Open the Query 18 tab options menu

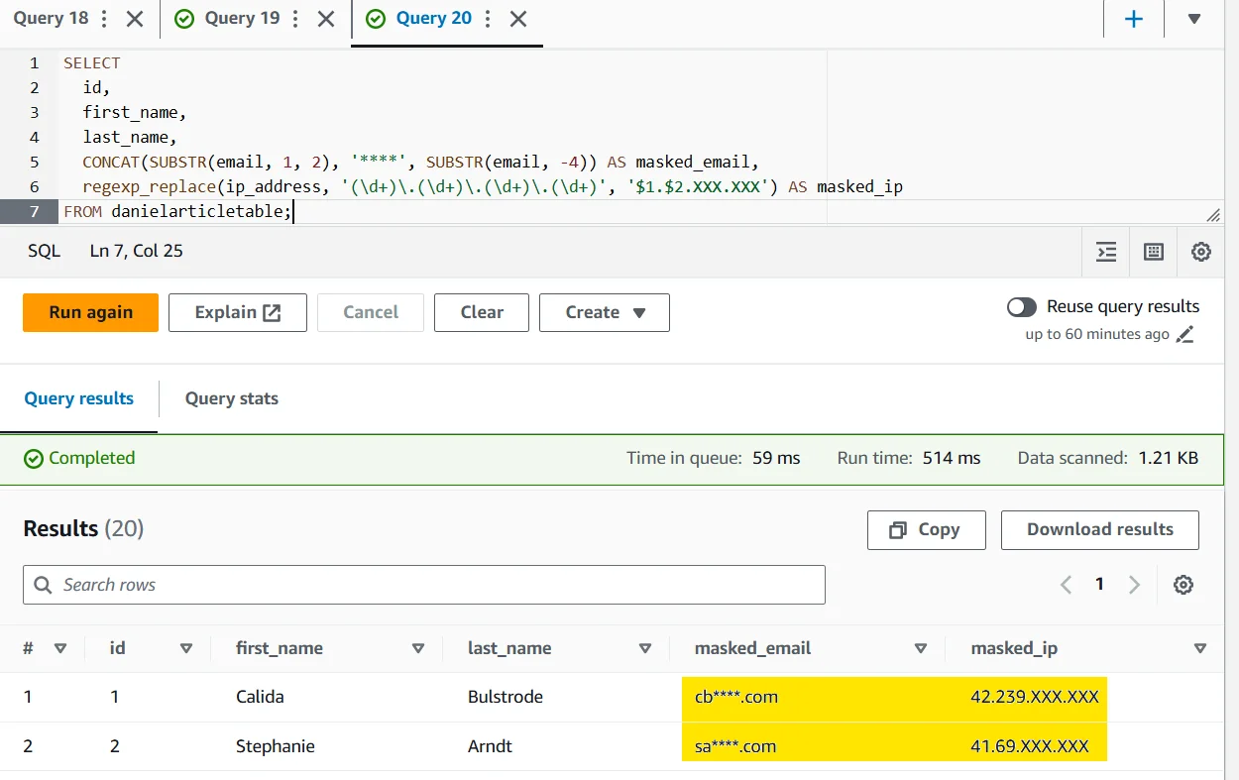(x=103, y=18)
